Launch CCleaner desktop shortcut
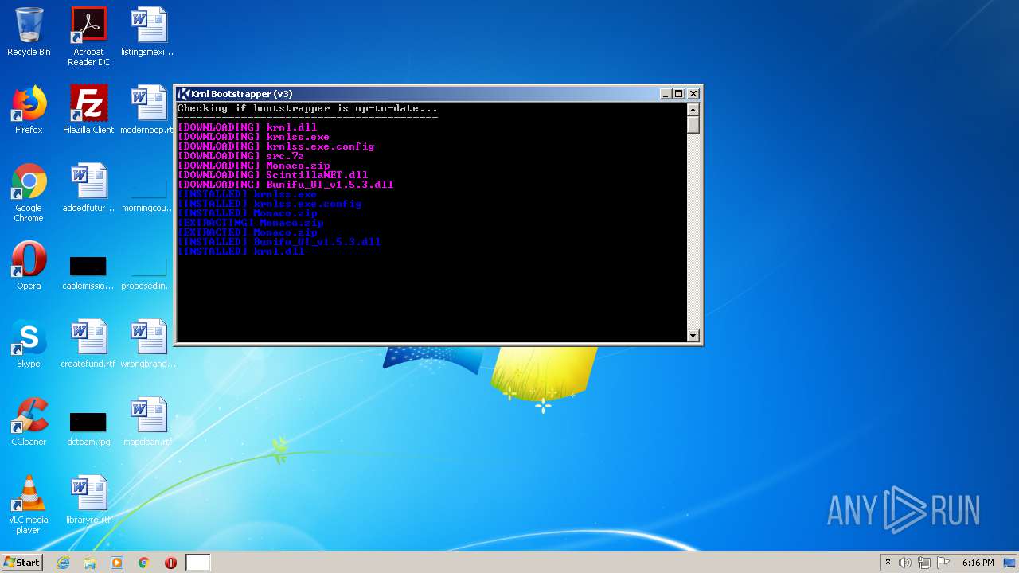The width and height of the screenshot is (1019, 573). tap(29, 422)
